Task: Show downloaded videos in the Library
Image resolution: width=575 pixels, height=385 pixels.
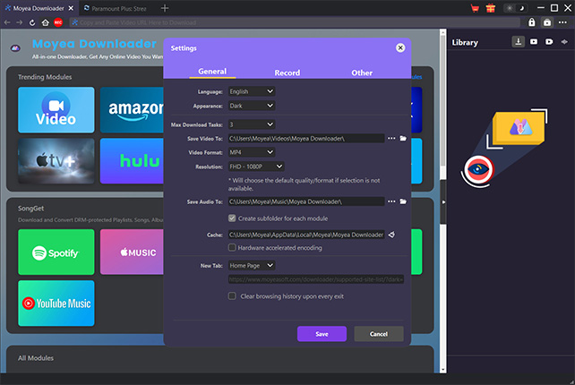Action: click(534, 42)
